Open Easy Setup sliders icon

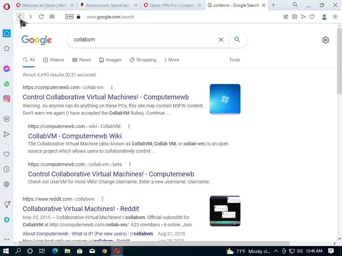tap(335, 17)
